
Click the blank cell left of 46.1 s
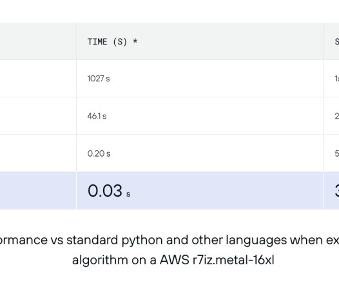pos(38,116)
